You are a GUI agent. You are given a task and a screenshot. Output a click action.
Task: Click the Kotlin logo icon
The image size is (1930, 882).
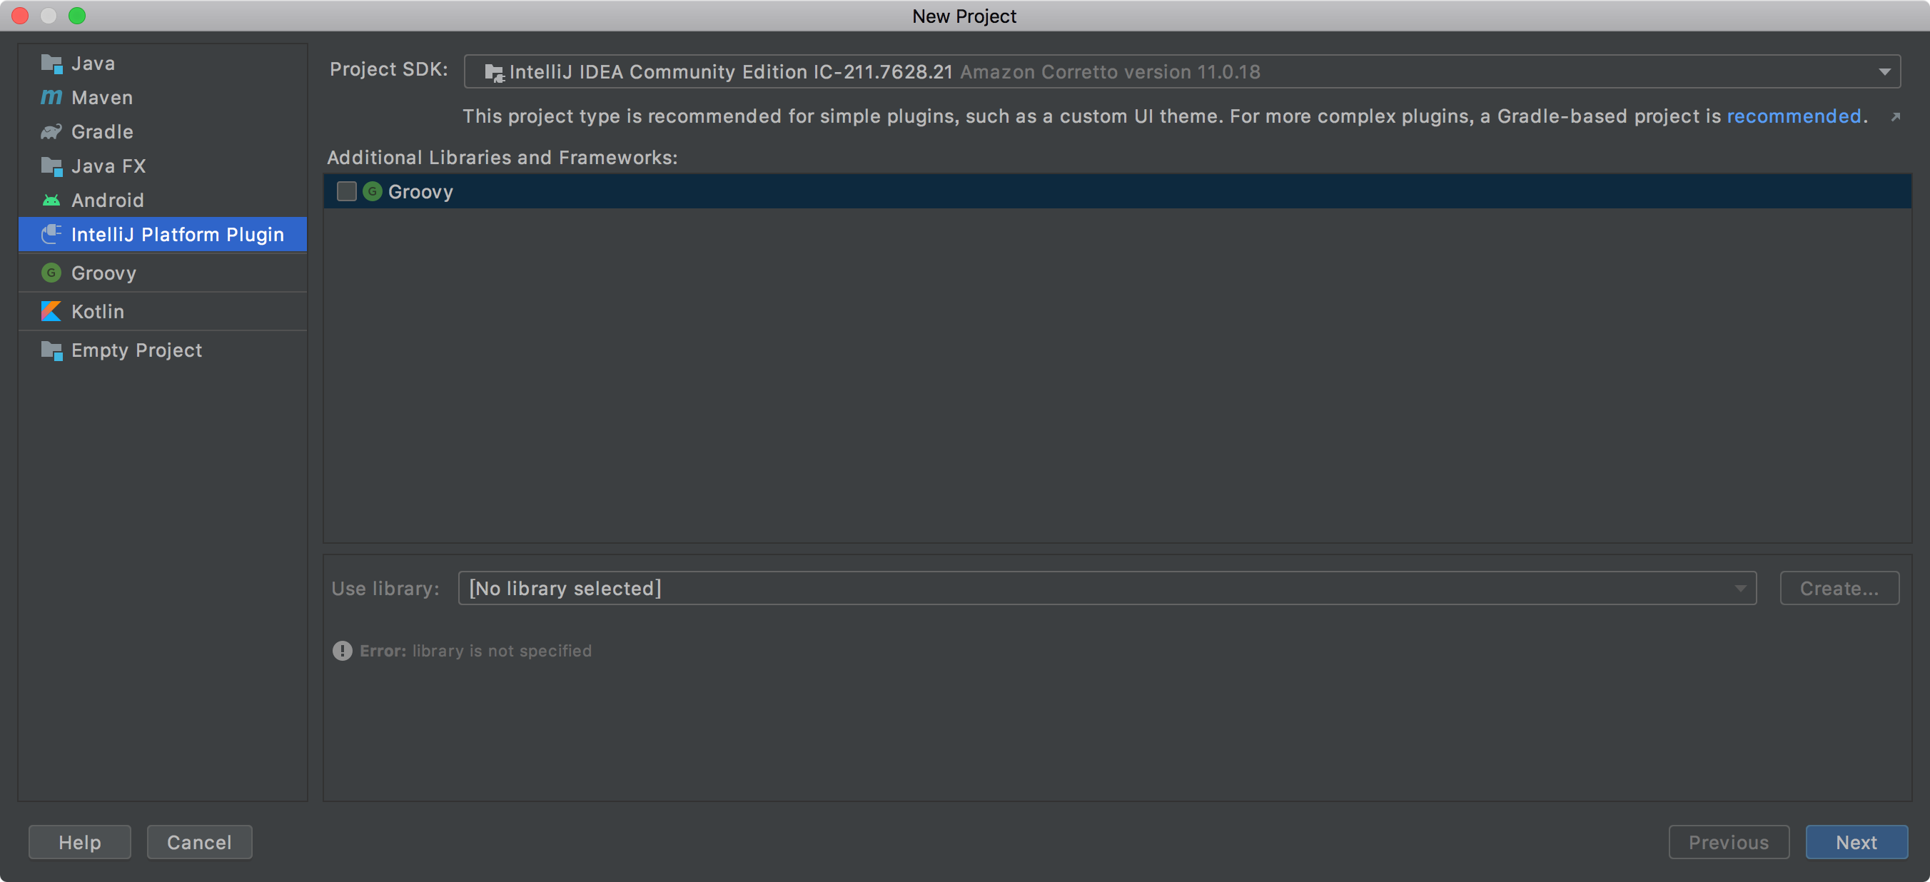[x=51, y=311]
